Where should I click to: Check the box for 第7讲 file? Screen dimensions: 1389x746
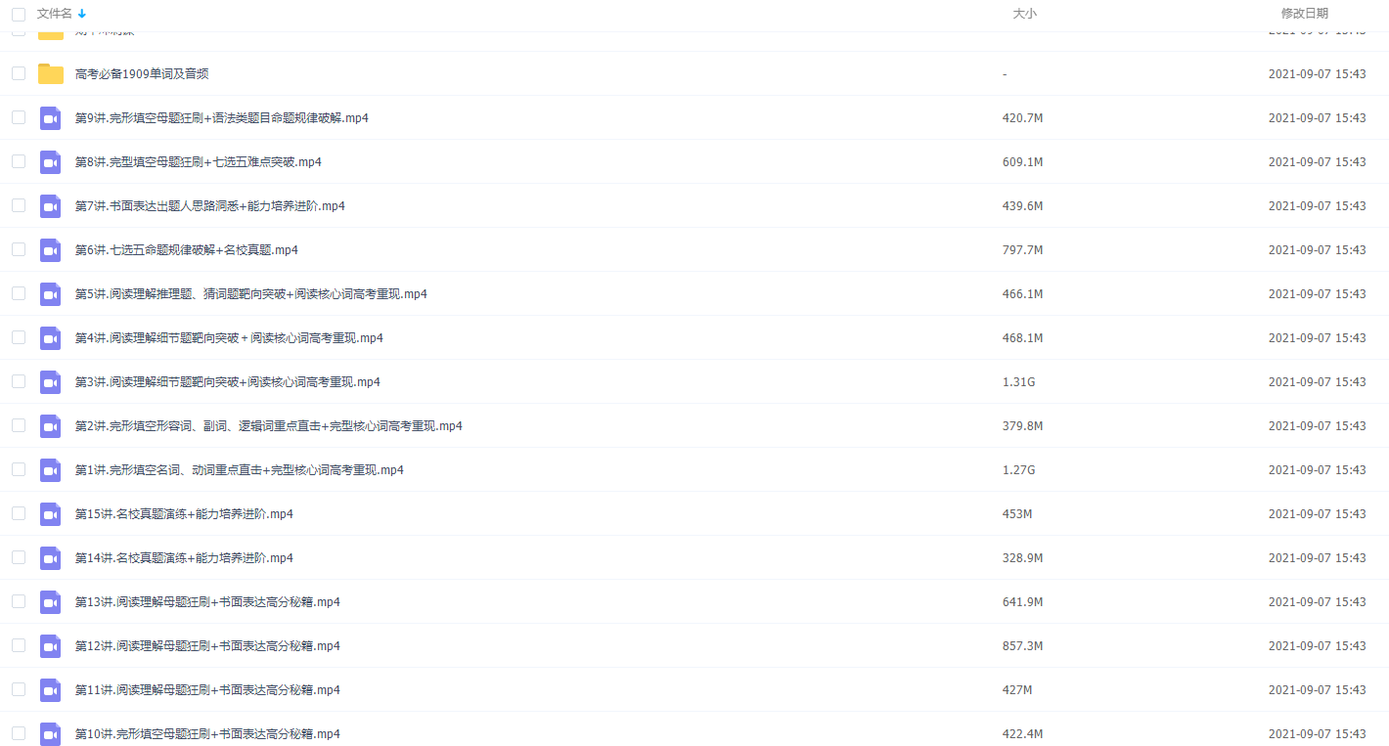tap(19, 205)
